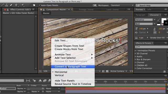Viewport: 168px width, 94px height.
Task: Click the workspace sync icon left of Workspace
Action: (x=94, y=5)
